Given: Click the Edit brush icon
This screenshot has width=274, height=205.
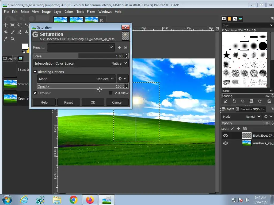Looking at the screenshot, I should point(225,101).
